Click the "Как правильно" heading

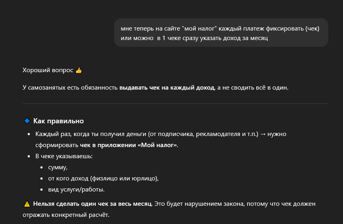[x=58, y=121]
